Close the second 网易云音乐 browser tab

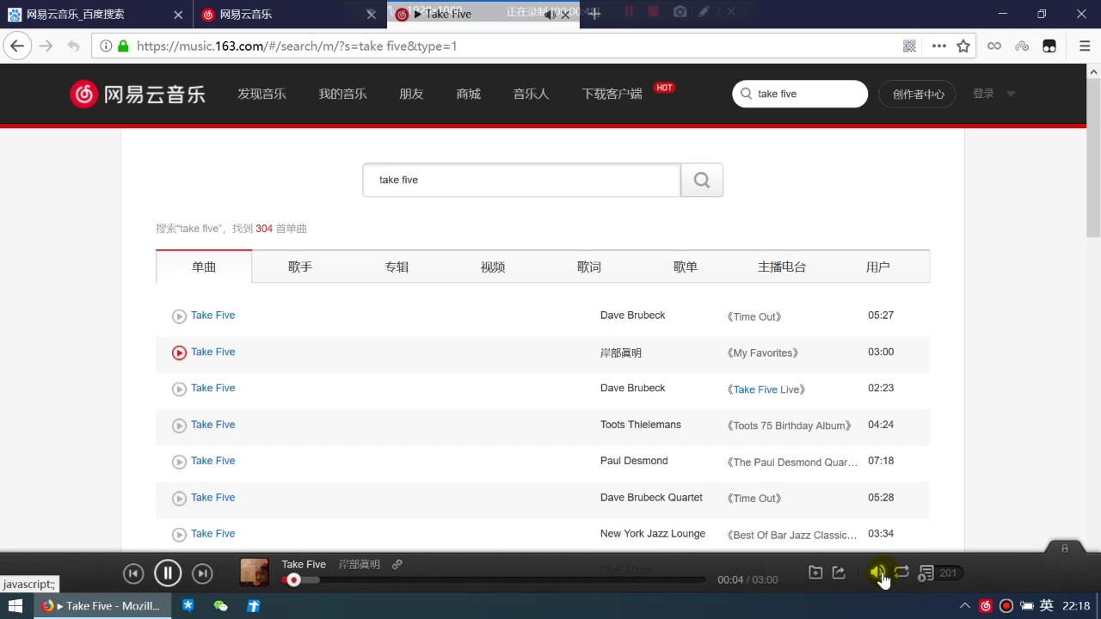pyautogui.click(x=371, y=15)
